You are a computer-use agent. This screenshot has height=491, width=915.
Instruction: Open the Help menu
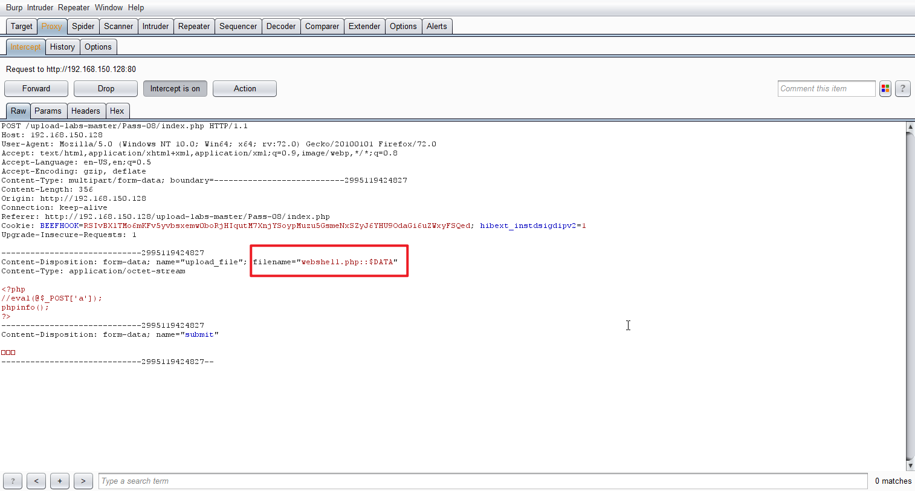click(x=136, y=7)
